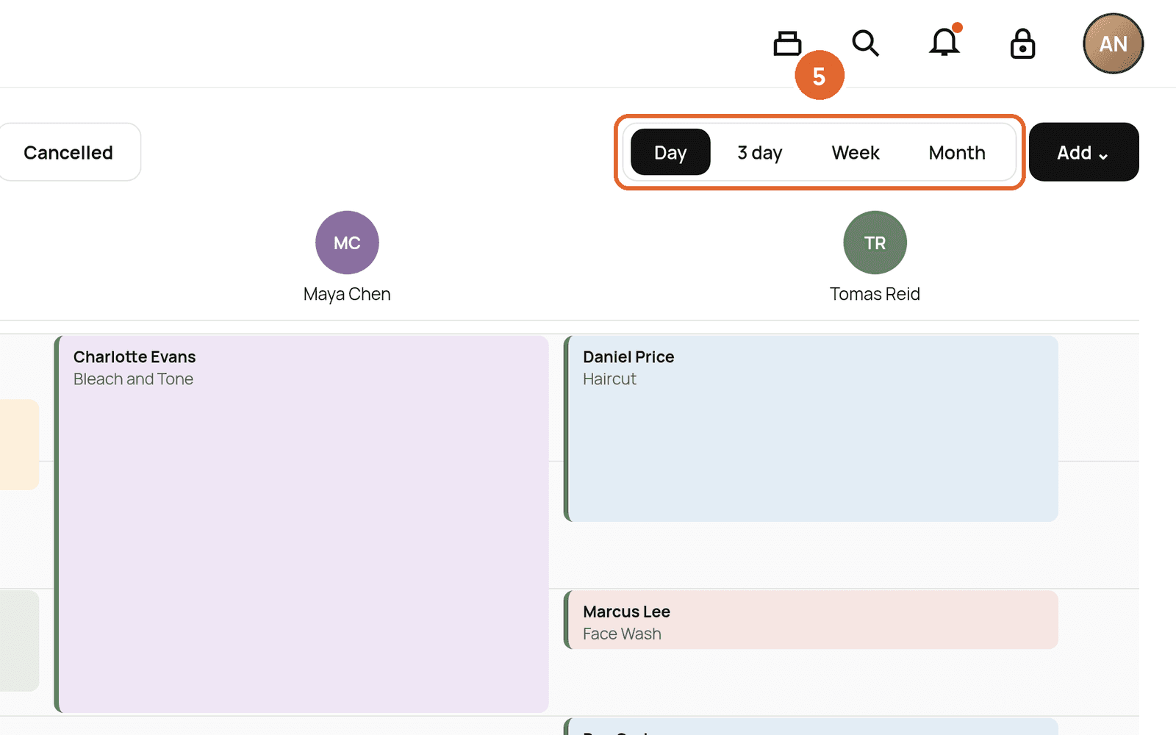The height and width of the screenshot is (735, 1176).
Task: Click the Cancelled filter button
Action: coord(68,152)
